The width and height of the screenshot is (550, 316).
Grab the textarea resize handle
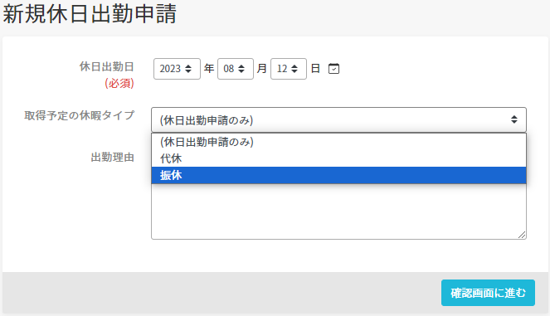(x=522, y=235)
